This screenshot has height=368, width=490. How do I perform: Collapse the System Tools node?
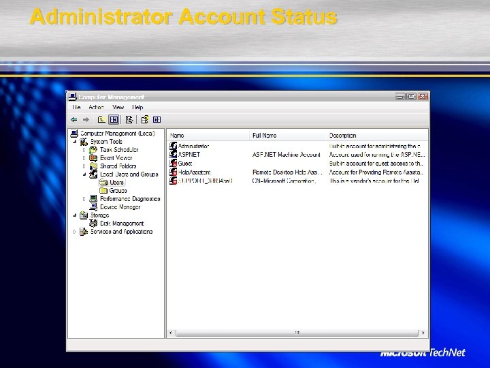click(75, 142)
